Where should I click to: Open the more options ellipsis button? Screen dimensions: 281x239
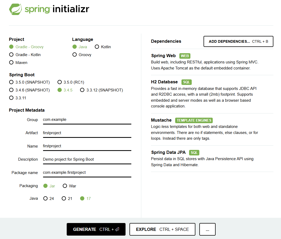(x=207, y=229)
